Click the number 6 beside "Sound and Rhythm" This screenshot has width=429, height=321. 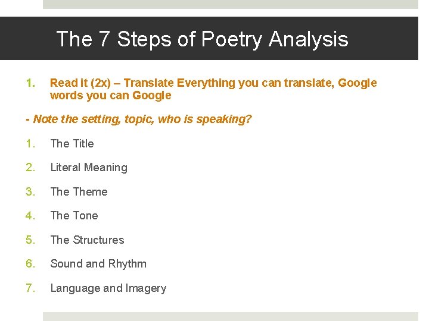(30, 264)
